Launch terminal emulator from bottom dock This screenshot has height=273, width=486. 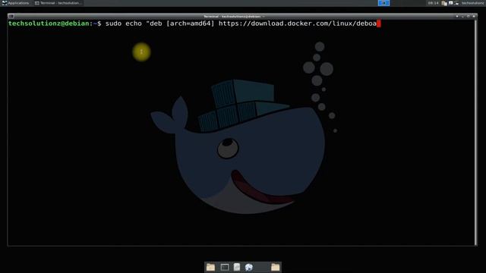click(x=225, y=267)
